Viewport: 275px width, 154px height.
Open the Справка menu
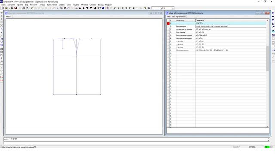click(93, 5)
